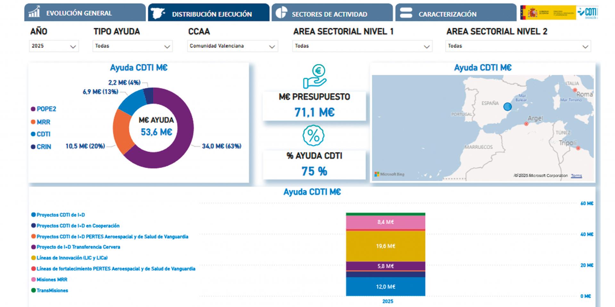The width and height of the screenshot is (615, 307).
Task: Open the CCAA dropdown set to Comunidad Valenciana
Action: coord(232,46)
